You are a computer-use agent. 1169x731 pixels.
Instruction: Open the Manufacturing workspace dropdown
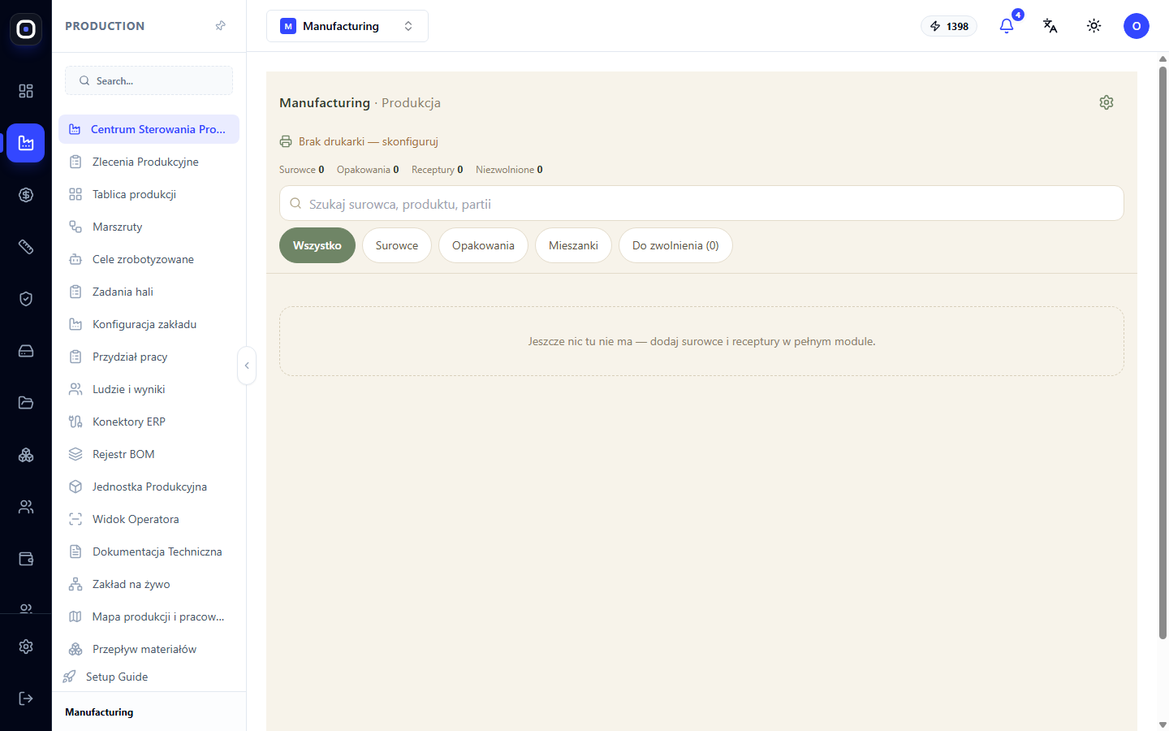[x=347, y=26]
